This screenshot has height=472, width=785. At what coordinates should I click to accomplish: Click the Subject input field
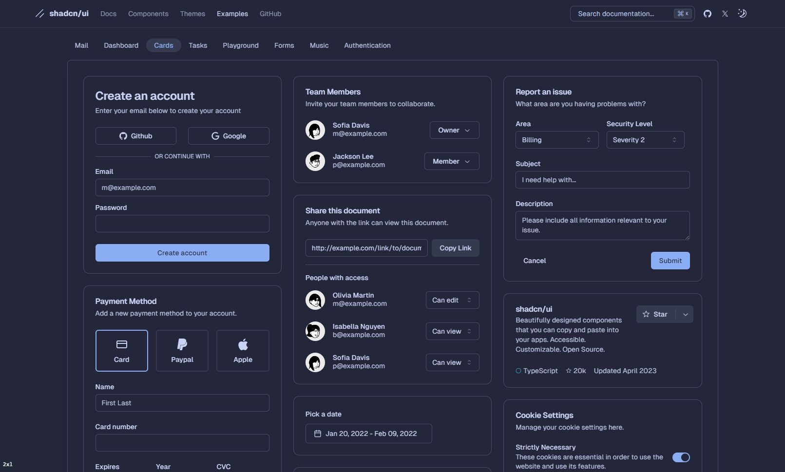coord(602,180)
